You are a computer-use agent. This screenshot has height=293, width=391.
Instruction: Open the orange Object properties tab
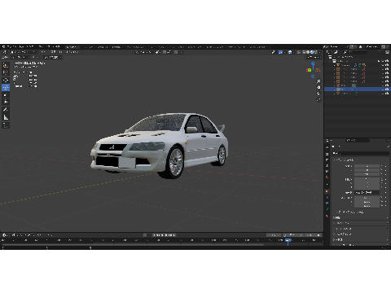click(x=327, y=191)
